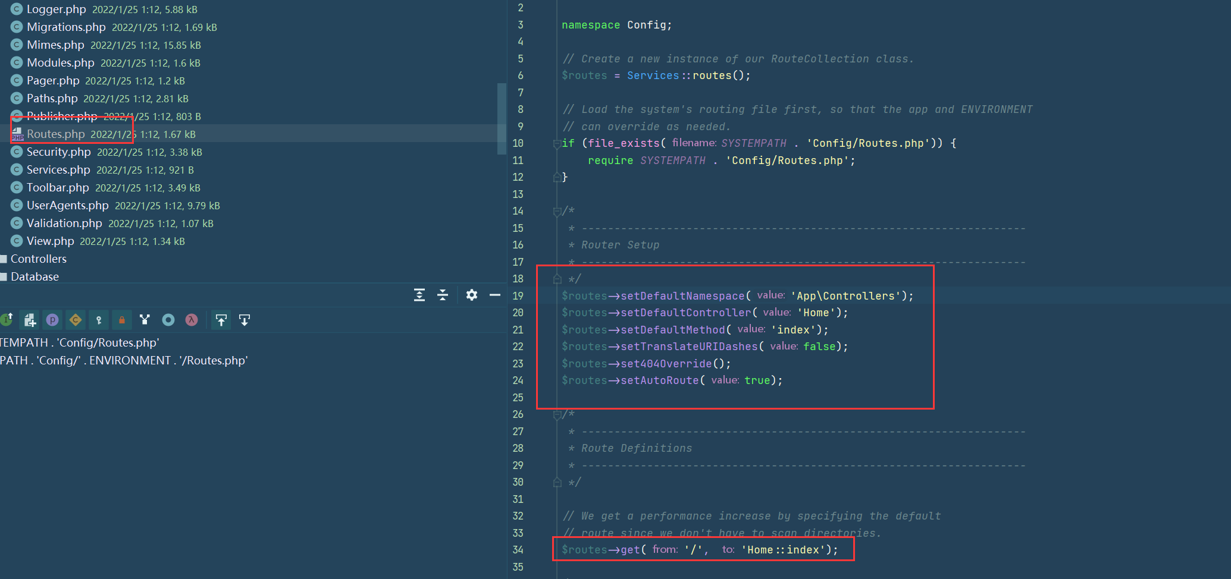Toggle Autoscroll to Source icon
This screenshot has height=579, width=1231.
click(x=221, y=320)
